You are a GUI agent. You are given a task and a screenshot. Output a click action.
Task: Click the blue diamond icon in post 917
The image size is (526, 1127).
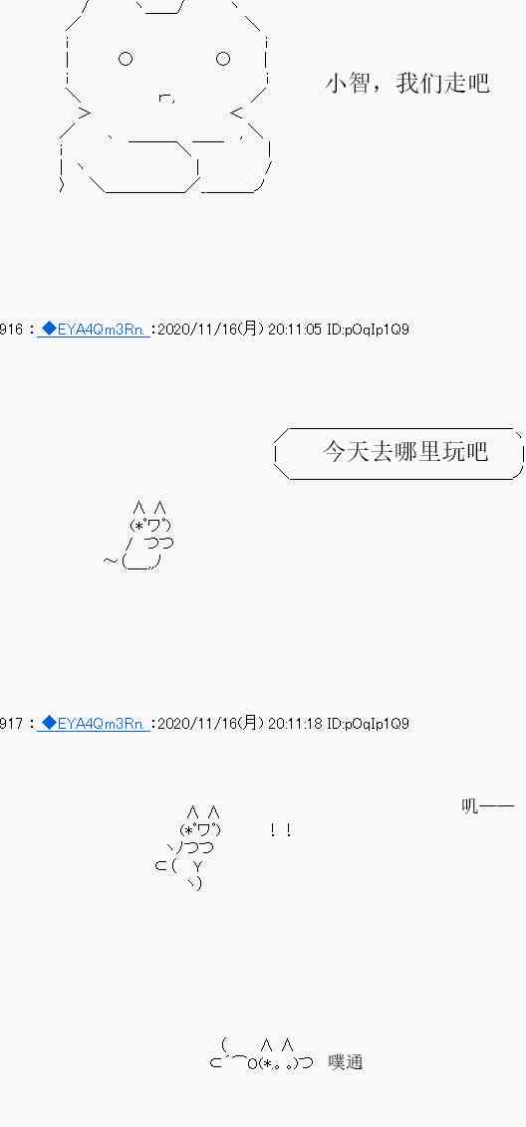point(48,723)
